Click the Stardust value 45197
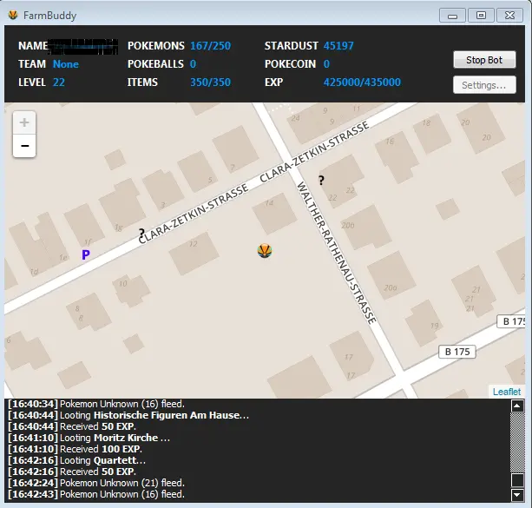Screen dimensions: 532x508 click(x=338, y=45)
